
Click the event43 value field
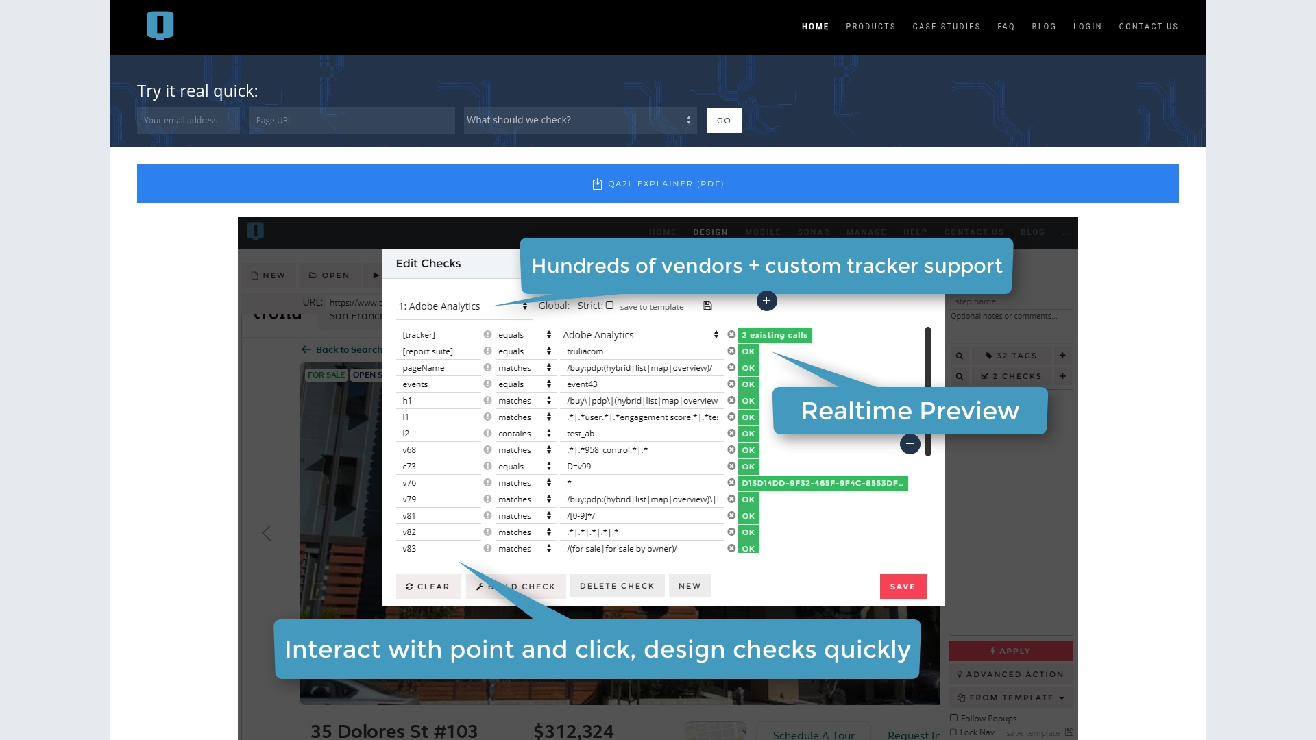pyautogui.click(x=642, y=384)
